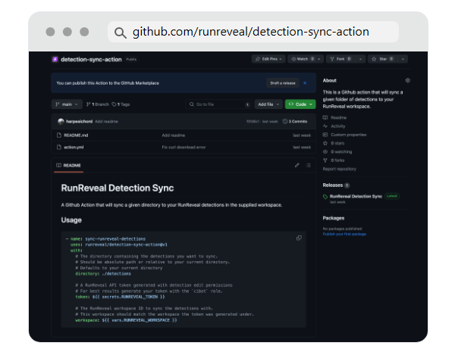The image size is (455, 358).
Task: Click the Usage heading in README
Action: coord(71,220)
